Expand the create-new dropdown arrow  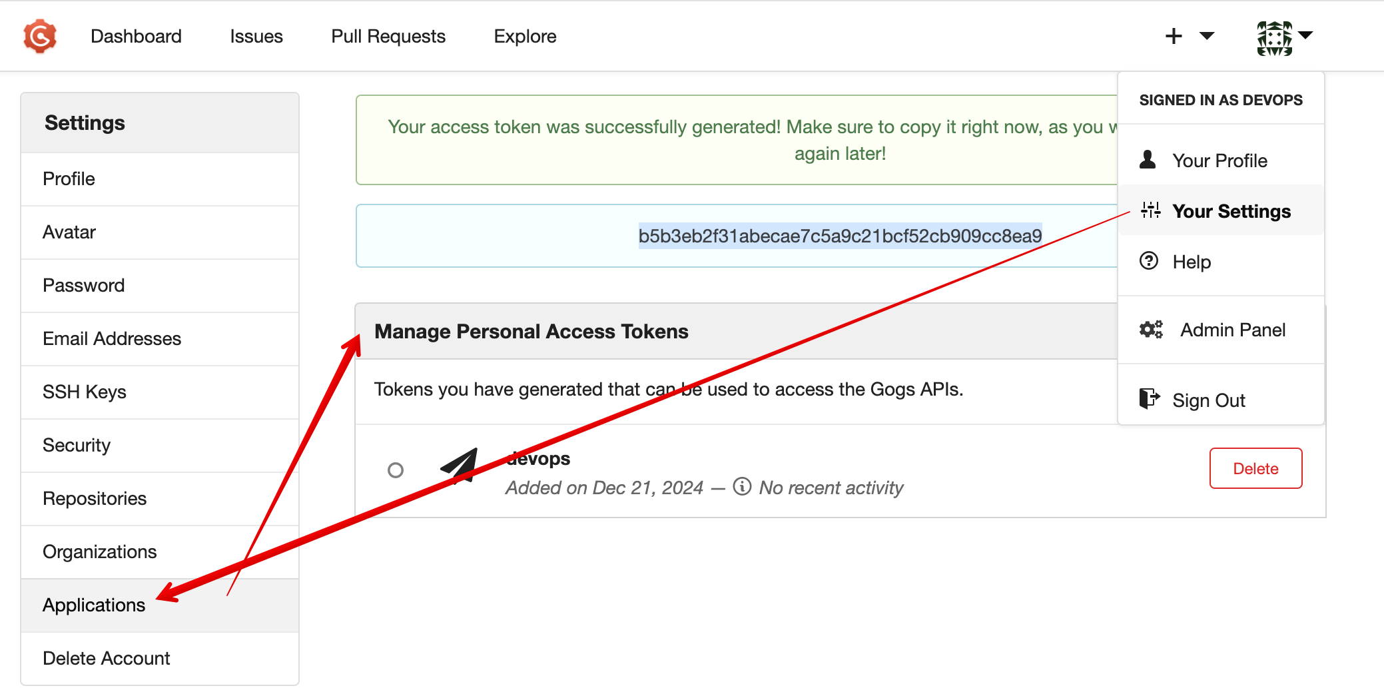point(1207,35)
